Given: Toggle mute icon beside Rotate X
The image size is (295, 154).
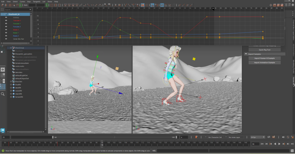Looking at the screenshot, I should tap(6, 30).
